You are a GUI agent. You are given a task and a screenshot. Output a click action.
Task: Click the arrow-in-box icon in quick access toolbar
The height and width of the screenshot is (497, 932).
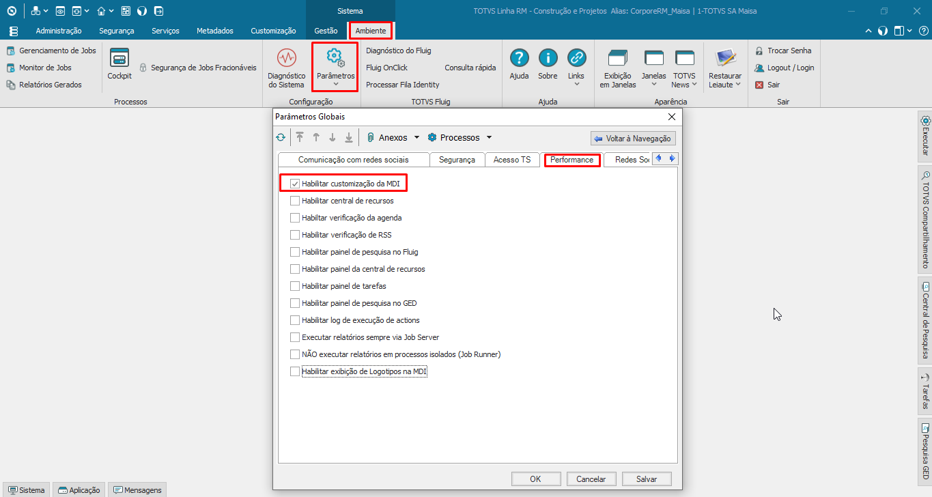[158, 11]
